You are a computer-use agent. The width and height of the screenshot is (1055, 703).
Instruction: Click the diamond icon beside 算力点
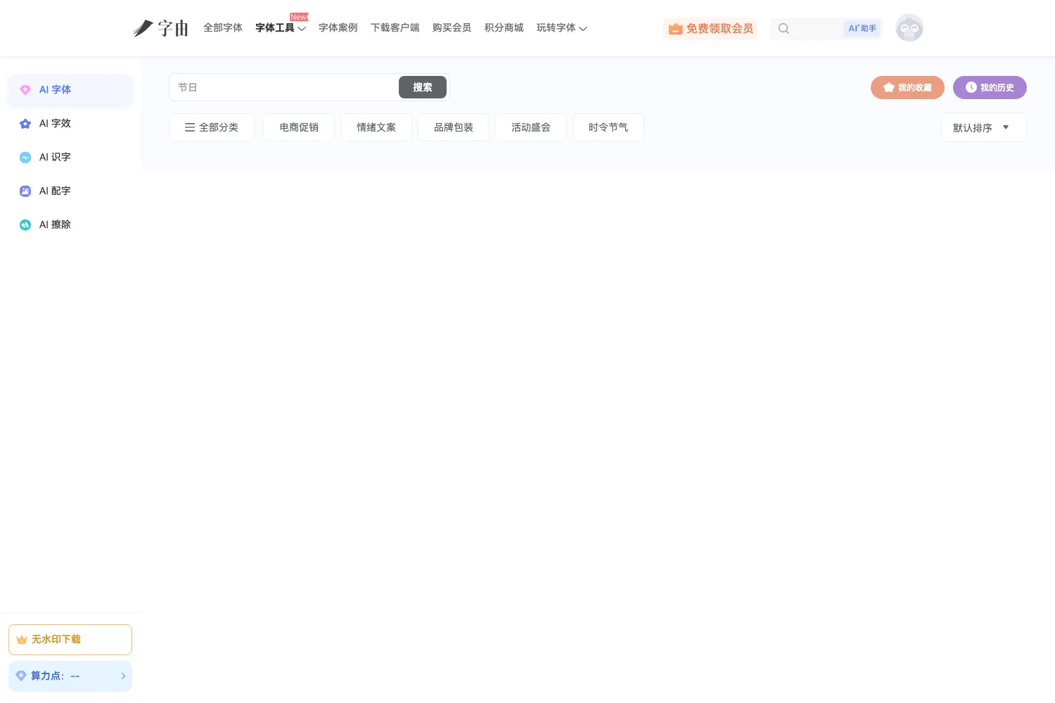(21, 676)
